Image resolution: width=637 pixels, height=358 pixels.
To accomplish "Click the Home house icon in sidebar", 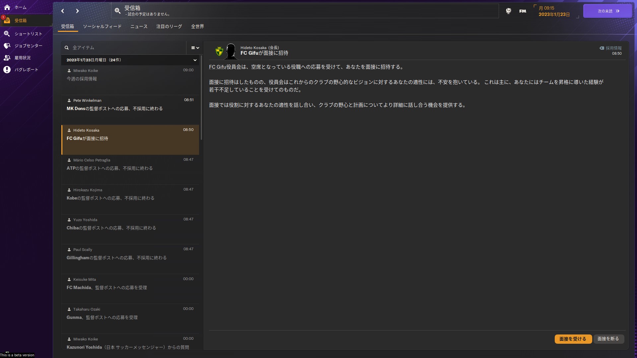I will (x=7, y=7).
